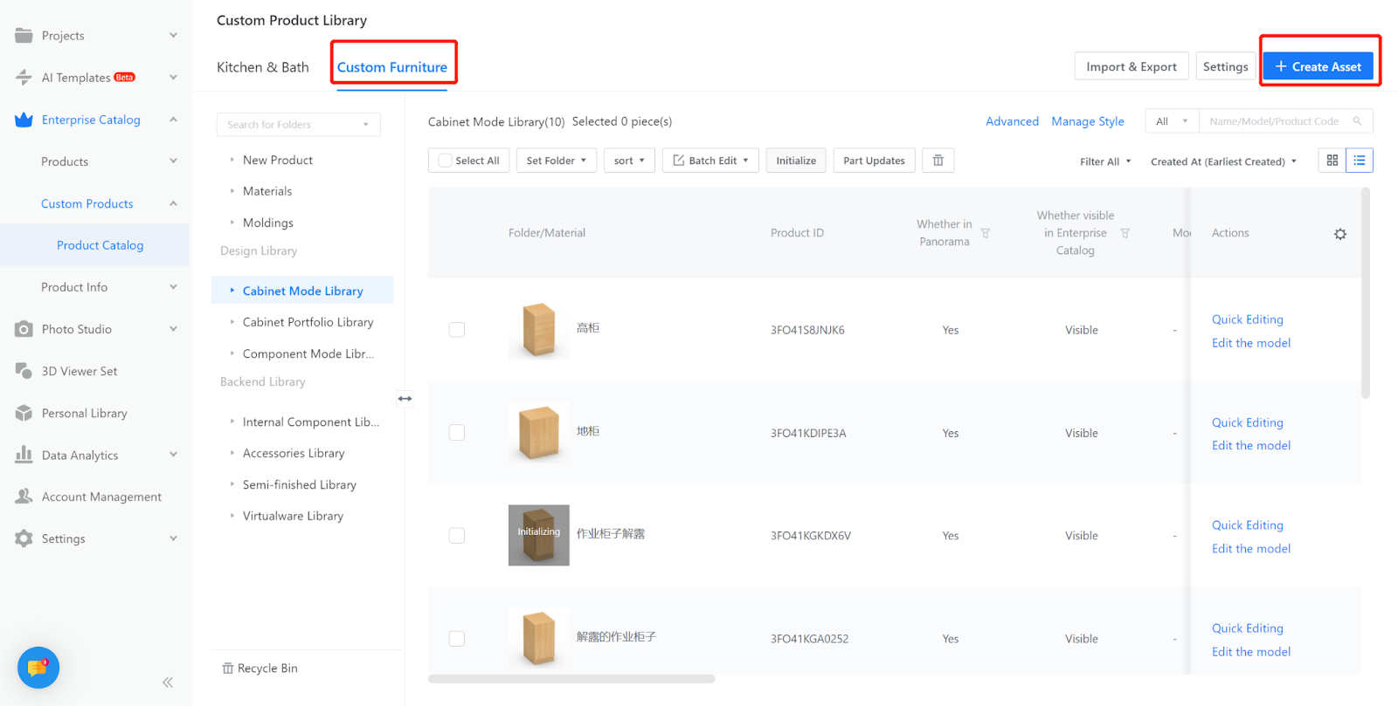1398x706 pixels.
Task: Select the row checkbox for 3FO41KGKDX6V
Action: pos(456,536)
